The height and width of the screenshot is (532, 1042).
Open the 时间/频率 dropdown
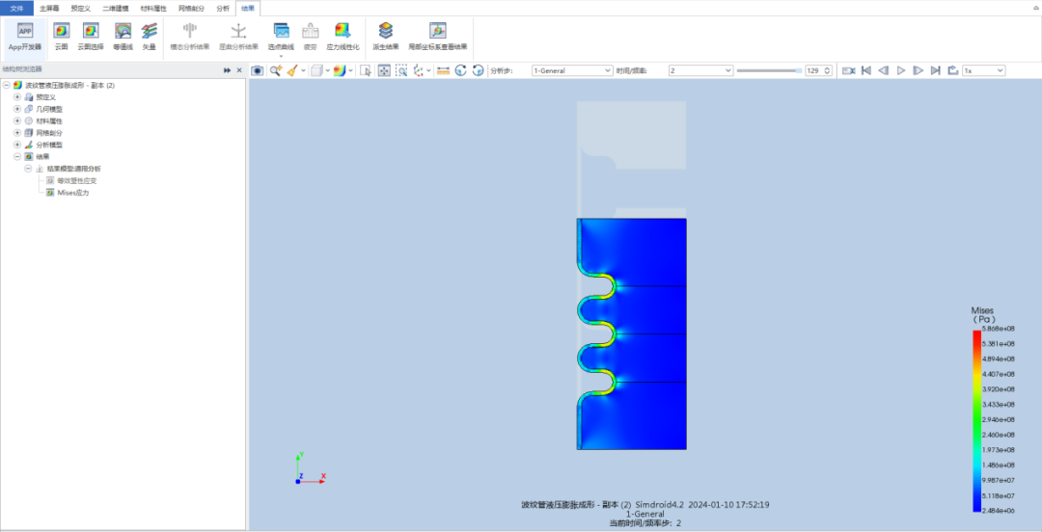[700, 70]
